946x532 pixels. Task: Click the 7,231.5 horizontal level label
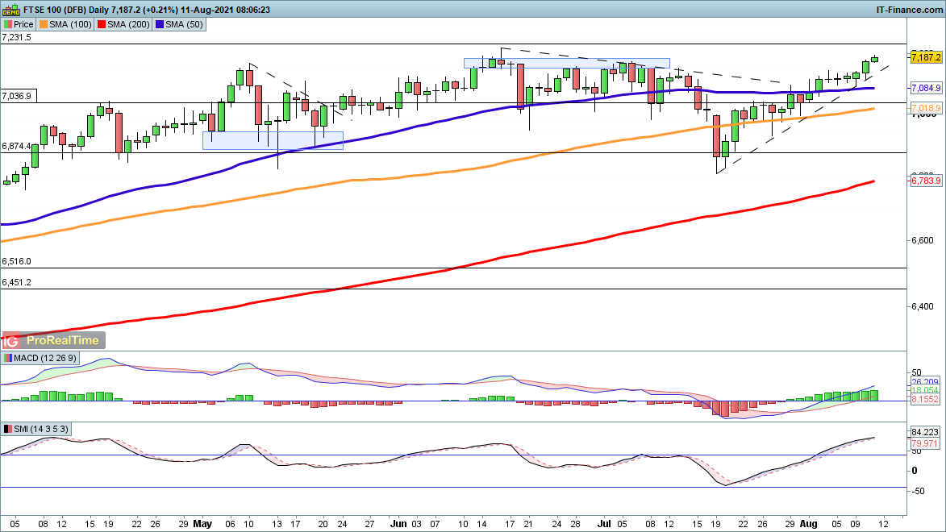(17, 37)
